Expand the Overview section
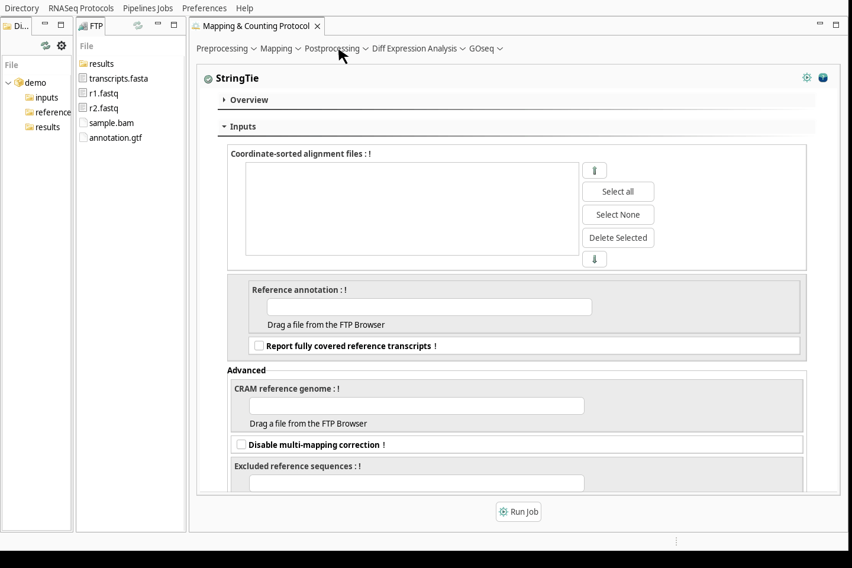Screen dimensions: 852x568 pyautogui.click(x=224, y=100)
